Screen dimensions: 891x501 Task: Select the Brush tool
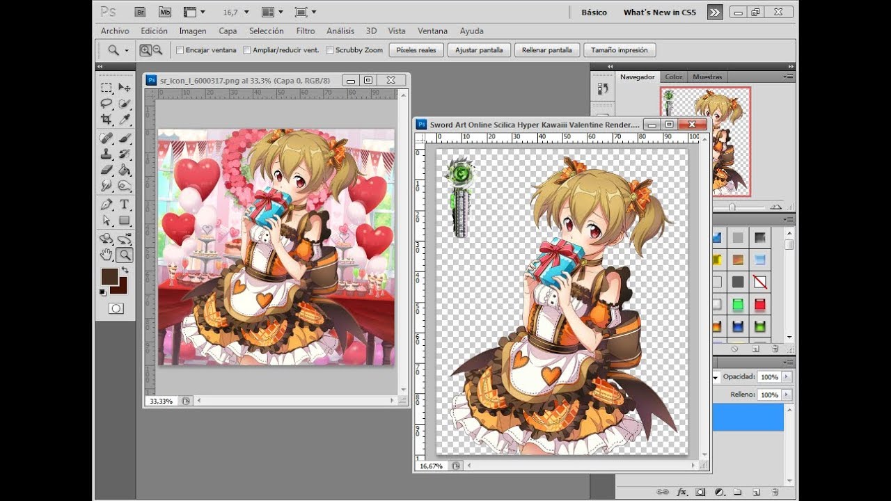point(125,138)
